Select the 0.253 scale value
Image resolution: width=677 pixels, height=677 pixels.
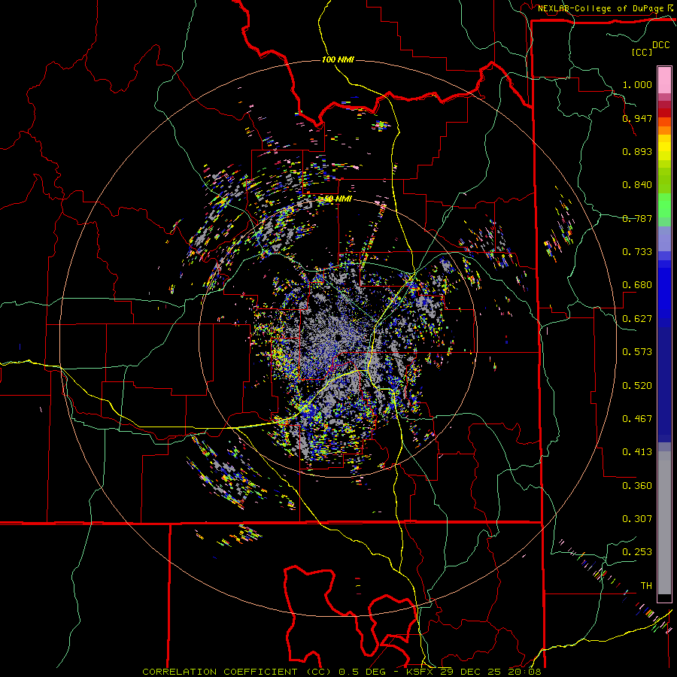637,552
